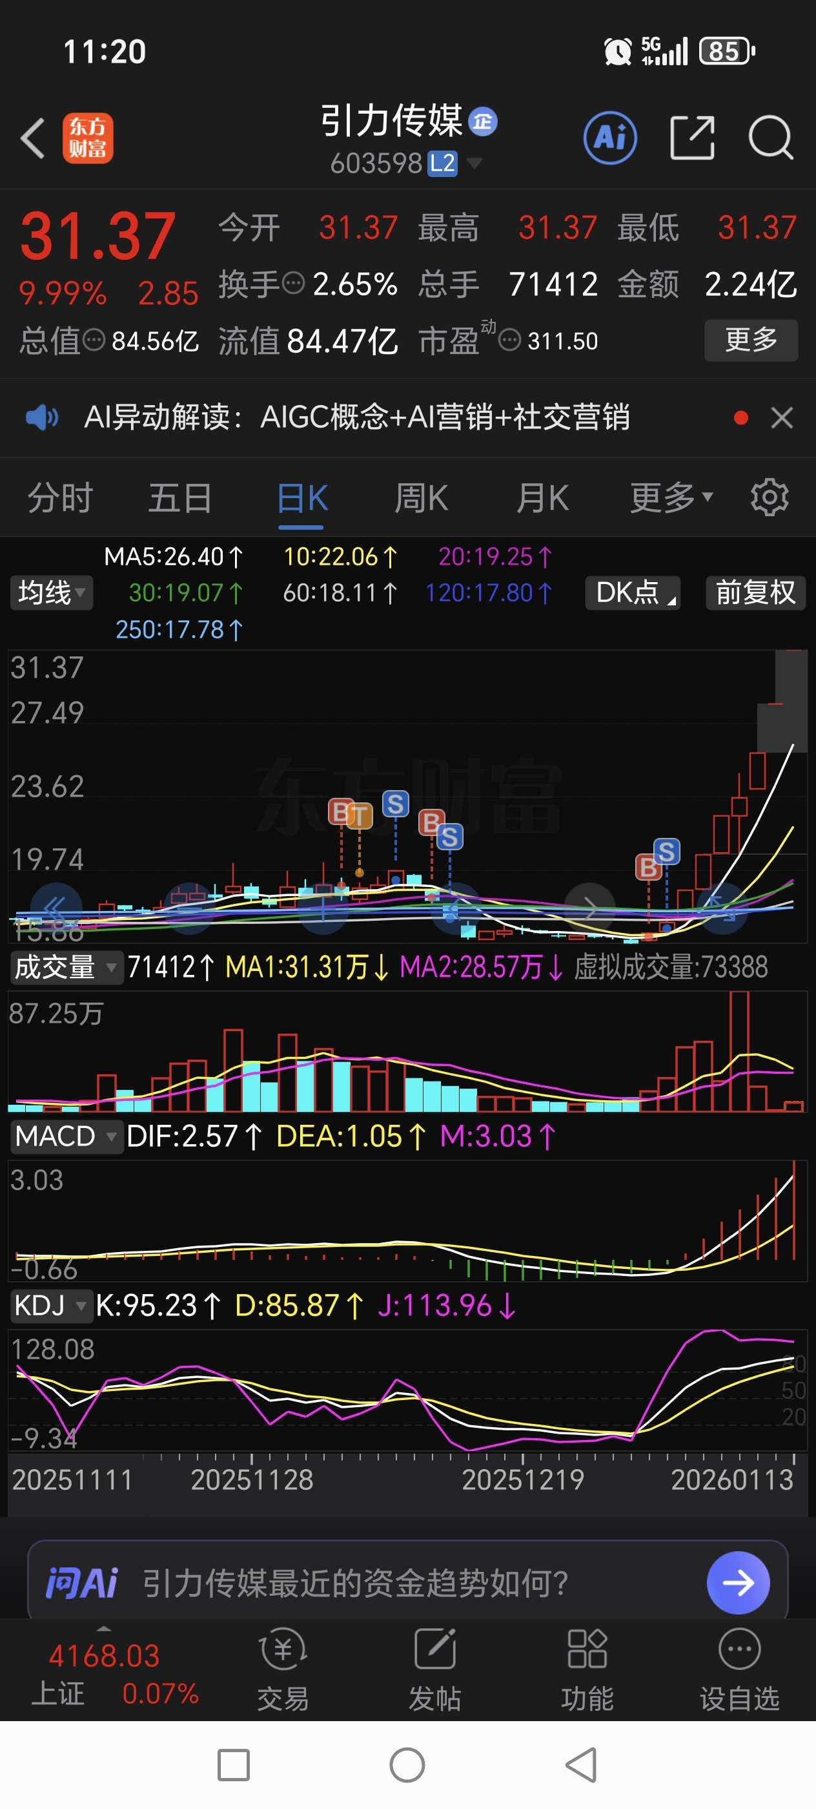Screen dimensions: 816x1809
Task: Open the 更多 tab dropdown
Action: pos(671,497)
